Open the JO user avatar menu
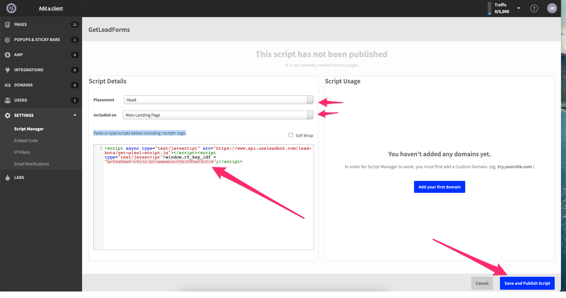566x298 pixels. (552, 8)
